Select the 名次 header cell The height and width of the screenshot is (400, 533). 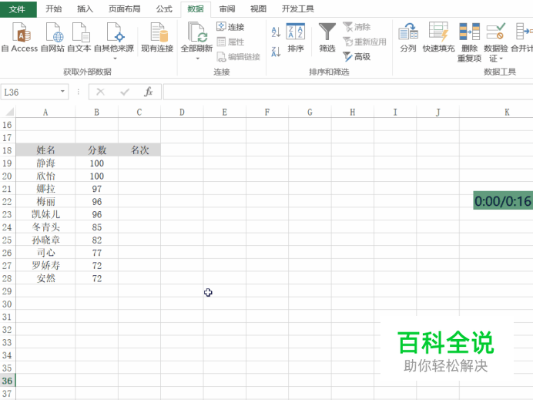click(139, 150)
